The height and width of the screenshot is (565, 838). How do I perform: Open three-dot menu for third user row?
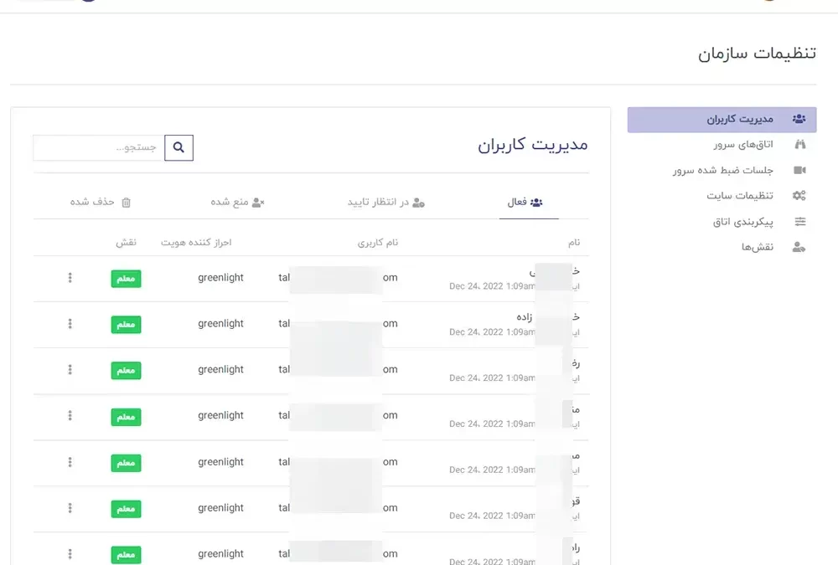point(70,370)
